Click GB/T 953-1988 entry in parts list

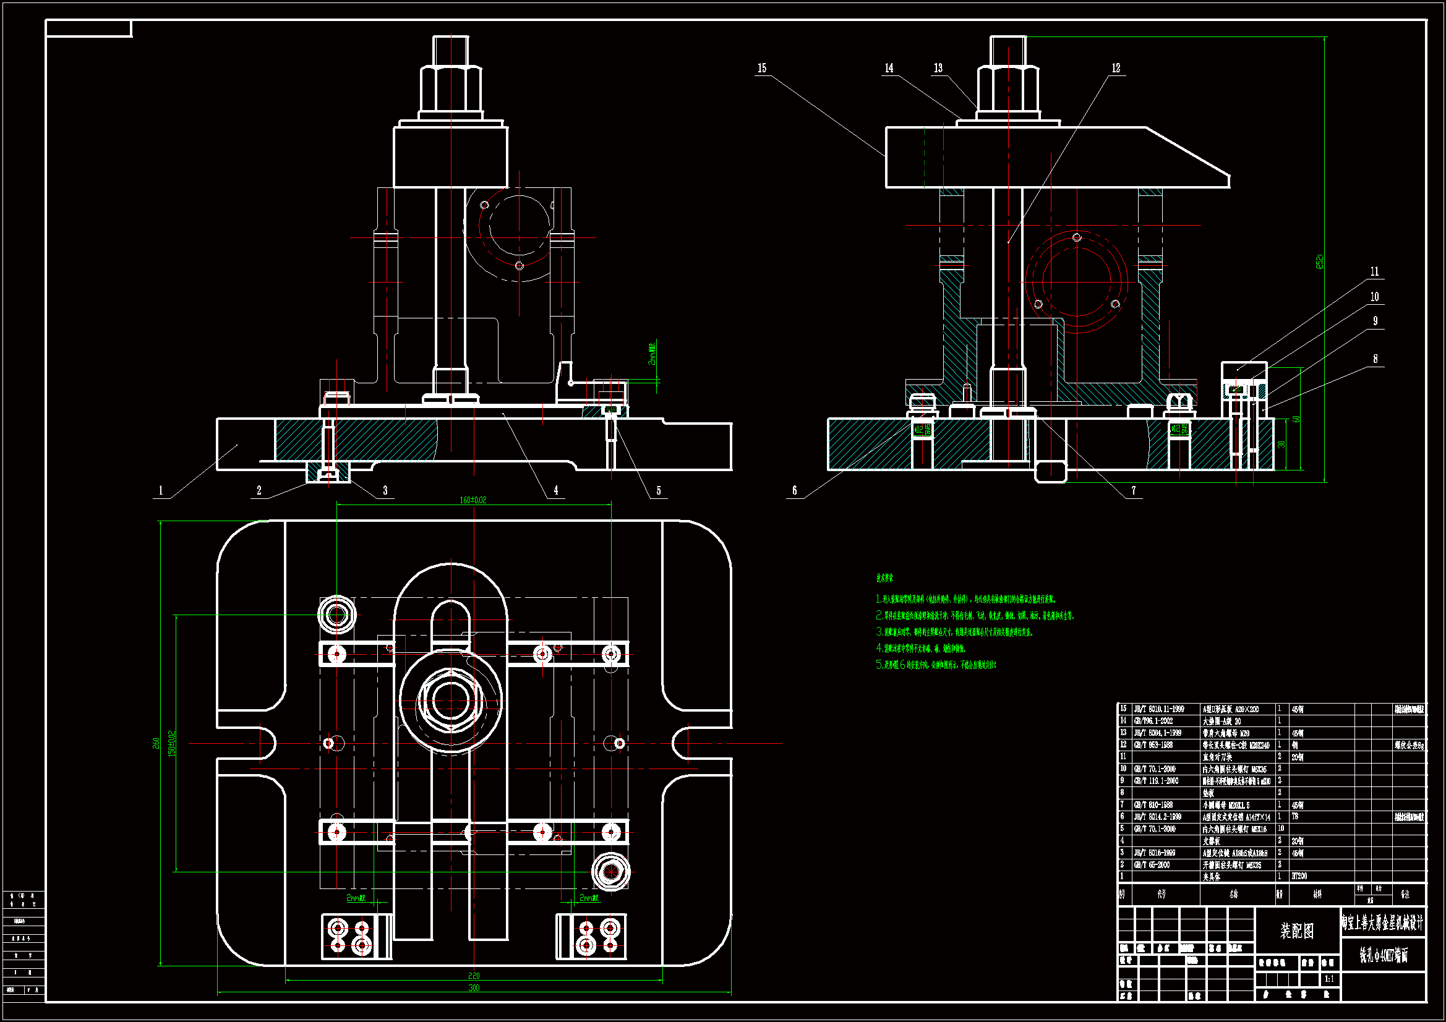[1153, 745]
